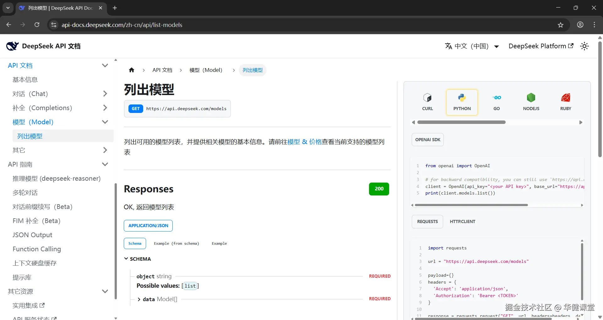Image resolution: width=603 pixels, height=320 pixels.
Task: Switch to the Example tab
Action: click(219, 243)
